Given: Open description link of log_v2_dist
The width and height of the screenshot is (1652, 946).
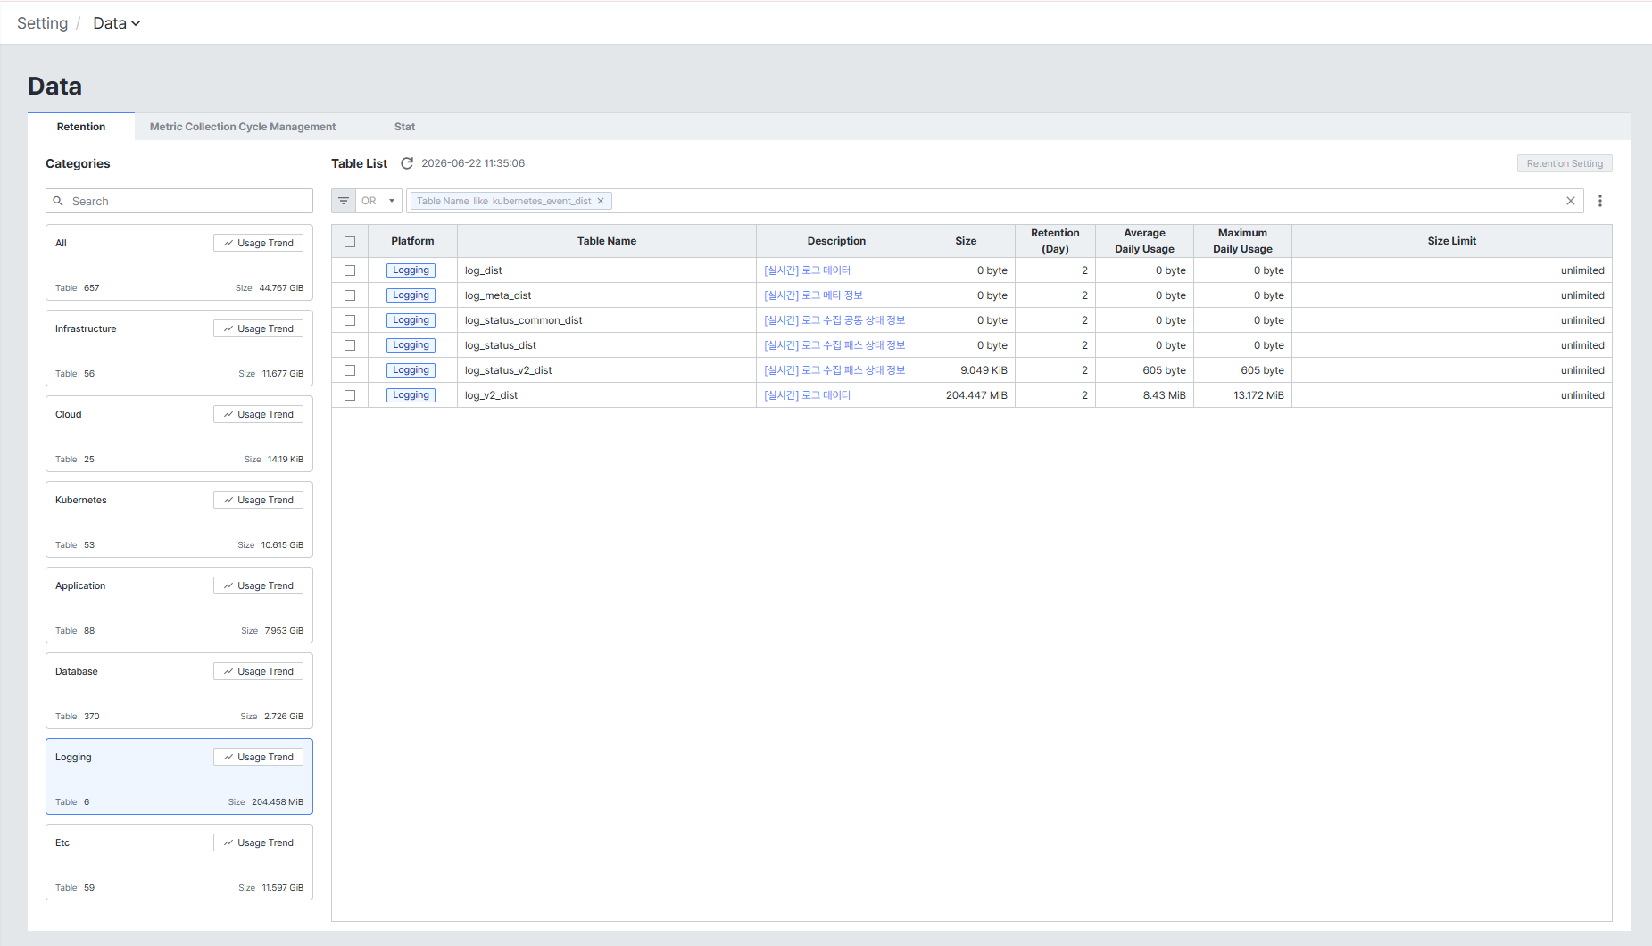Looking at the screenshot, I should tap(807, 395).
